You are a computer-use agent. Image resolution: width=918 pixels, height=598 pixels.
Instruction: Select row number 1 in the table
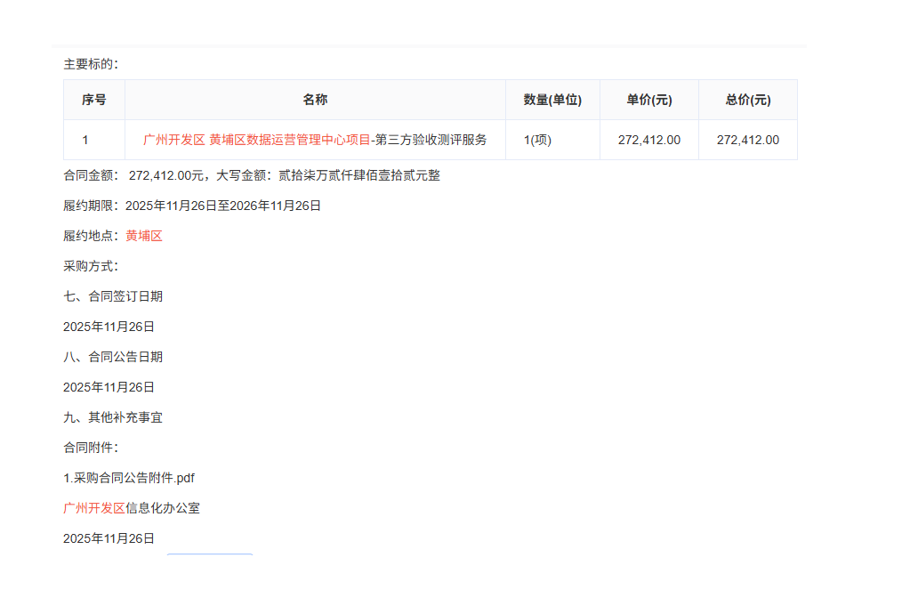[x=93, y=139]
